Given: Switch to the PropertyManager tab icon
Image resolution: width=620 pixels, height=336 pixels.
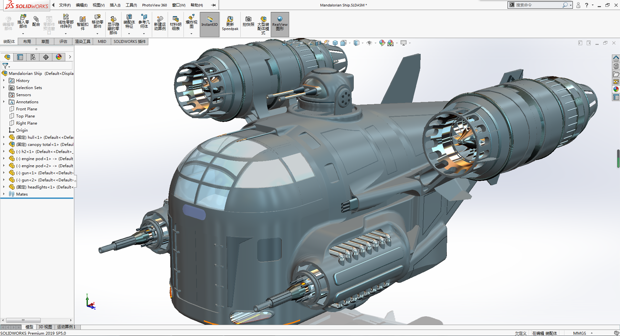Looking at the screenshot, I should click(x=20, y=57).
